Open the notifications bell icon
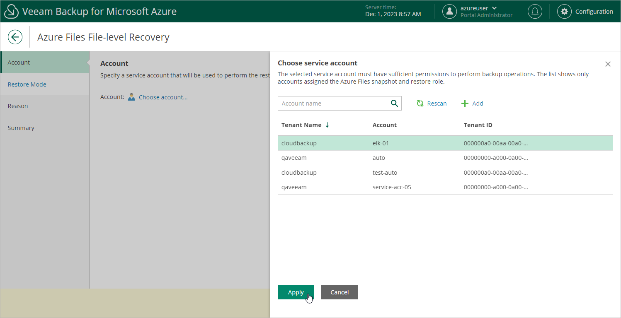 coord(535,11)
